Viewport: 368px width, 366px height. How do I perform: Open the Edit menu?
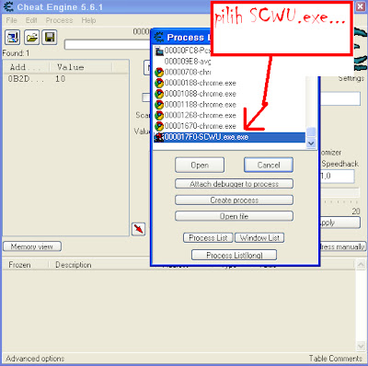point(31,20)
